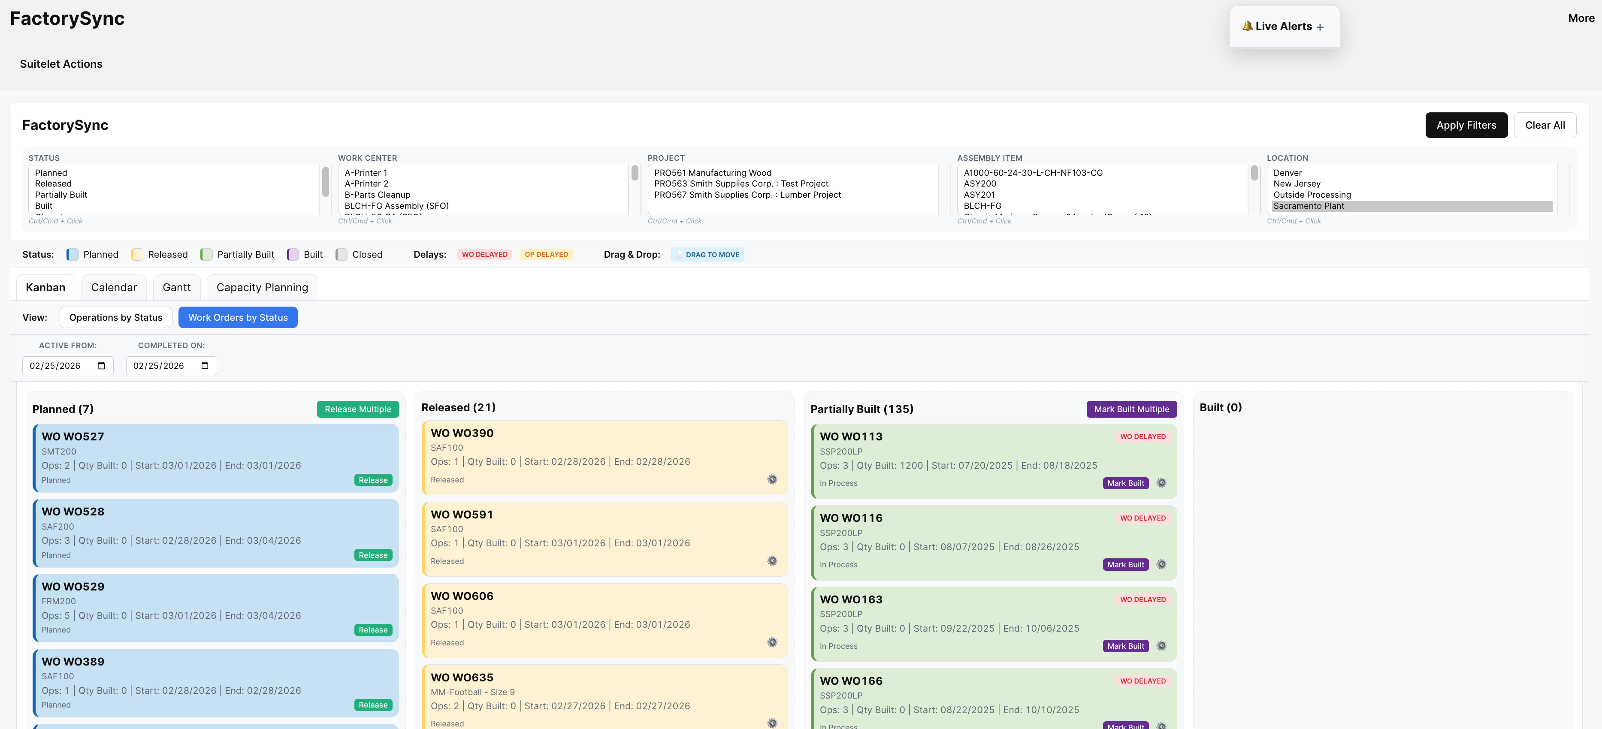
Task: Click the gear icon on WO113 card
Action: [1162, 483]
